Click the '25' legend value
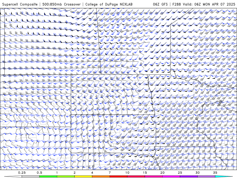The height and width of the screenshot is (178, 237). 180,173
